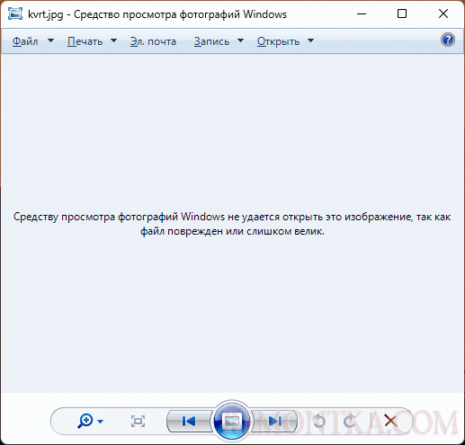Image resolution: width=465 pixels, height=445 pixels.
Task: Click the actual size fit icon
Action: [138, 421]
